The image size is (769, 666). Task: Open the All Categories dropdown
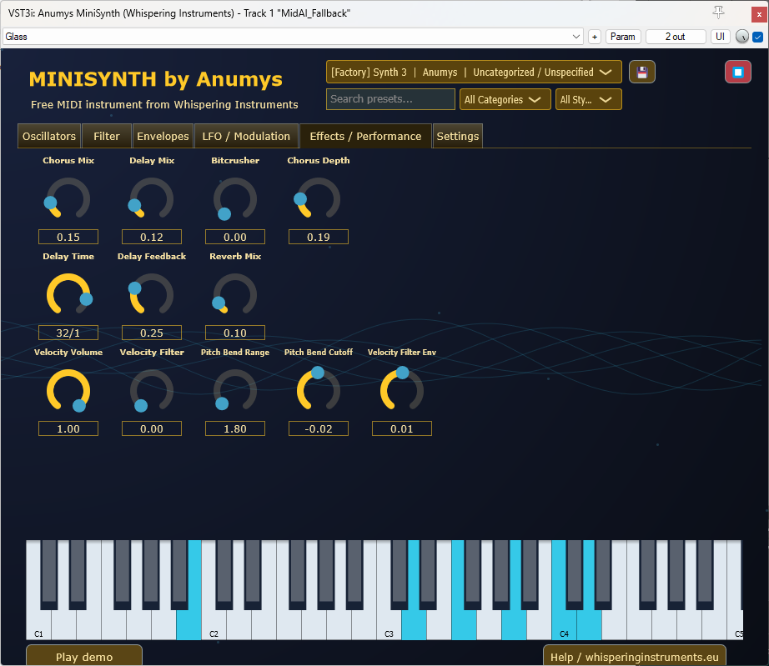[505, 99]
